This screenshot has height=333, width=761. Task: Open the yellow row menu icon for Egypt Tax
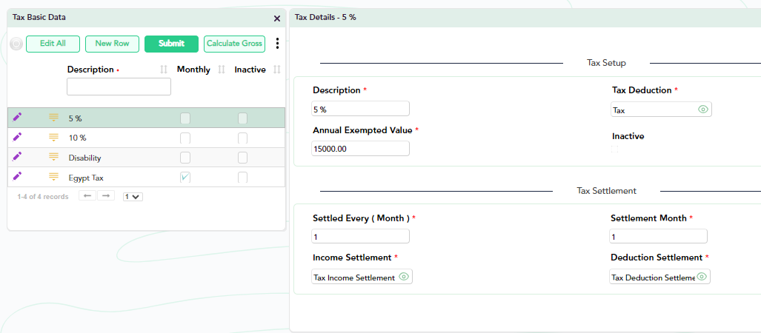[x=53, y=177]
